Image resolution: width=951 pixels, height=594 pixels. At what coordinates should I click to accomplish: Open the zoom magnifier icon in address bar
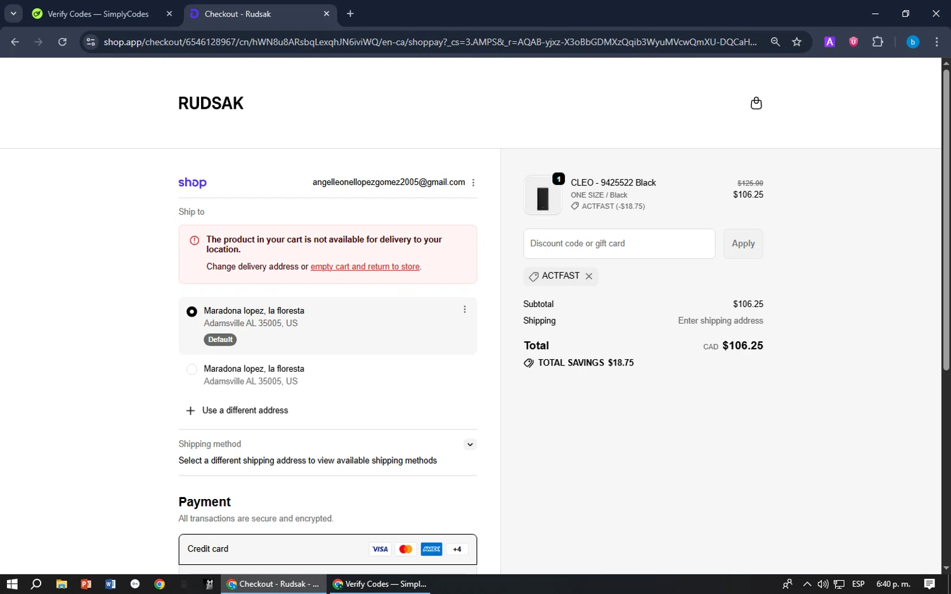tap(775, 42)
